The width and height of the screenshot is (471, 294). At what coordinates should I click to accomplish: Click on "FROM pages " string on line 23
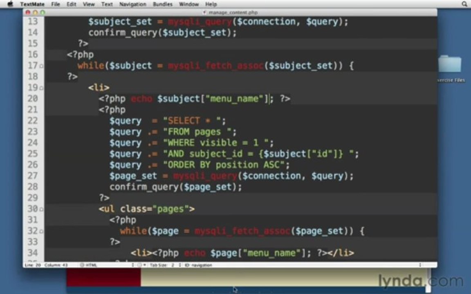coord(197,132)
